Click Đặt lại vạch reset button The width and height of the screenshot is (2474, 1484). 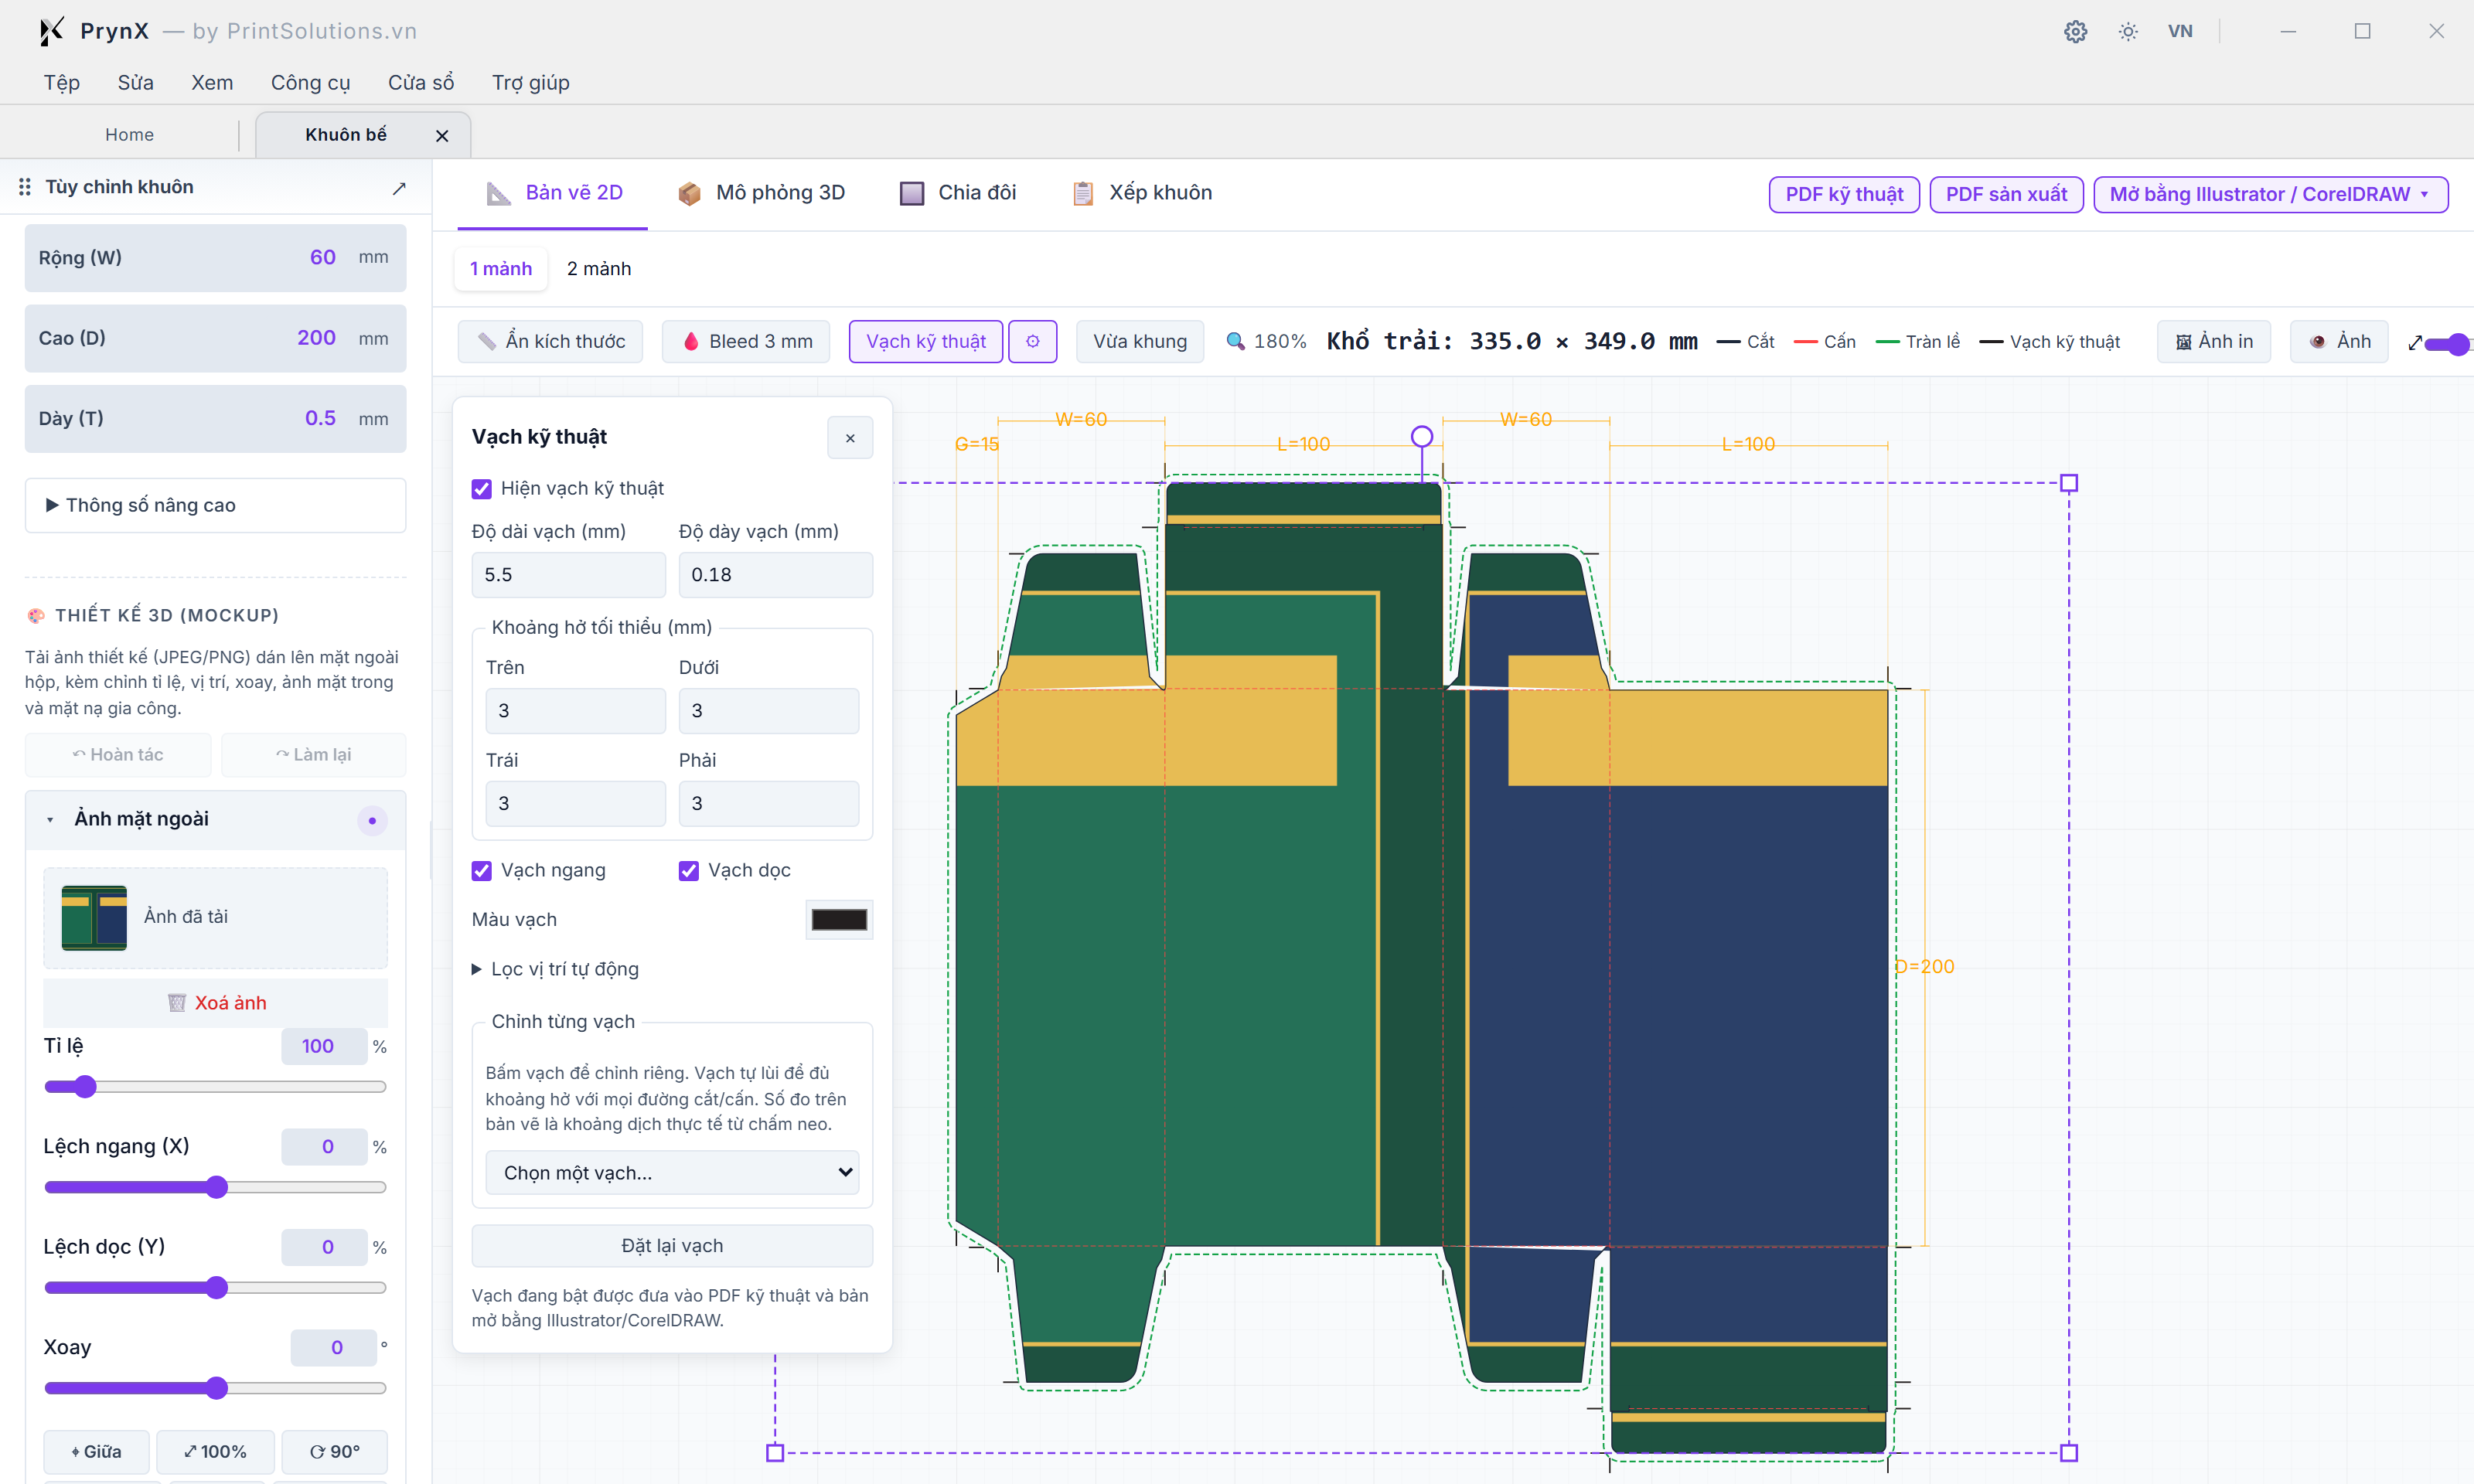tap(672, 1245)
